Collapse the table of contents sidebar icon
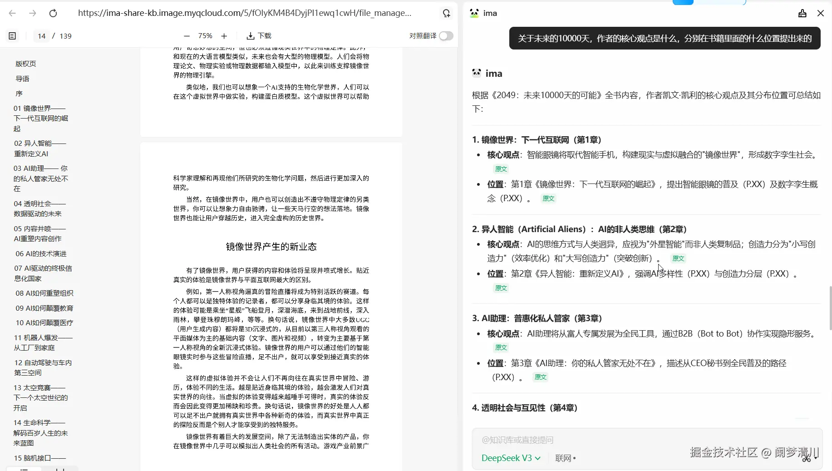Viewport: 832px width, 471px height. point(12,36)
